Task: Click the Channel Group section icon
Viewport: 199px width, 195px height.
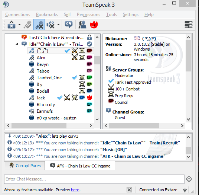Action: [x=108, y=111]
